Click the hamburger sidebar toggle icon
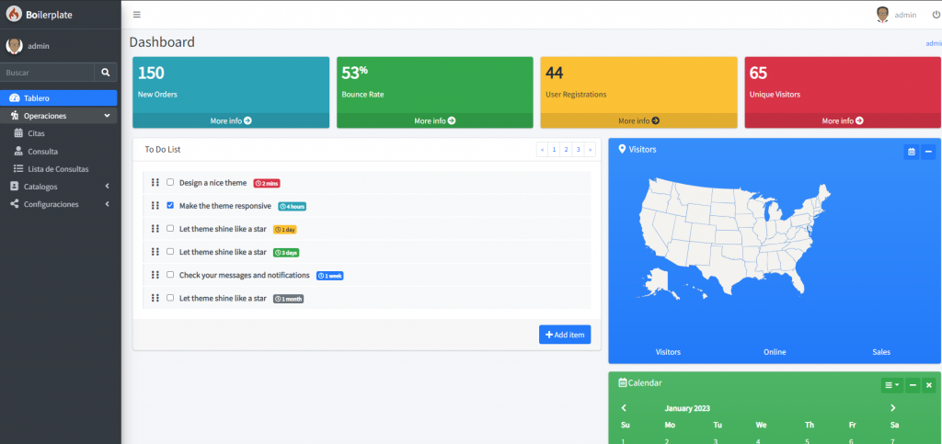The image size is (942, 444). [x=137, y=15]
